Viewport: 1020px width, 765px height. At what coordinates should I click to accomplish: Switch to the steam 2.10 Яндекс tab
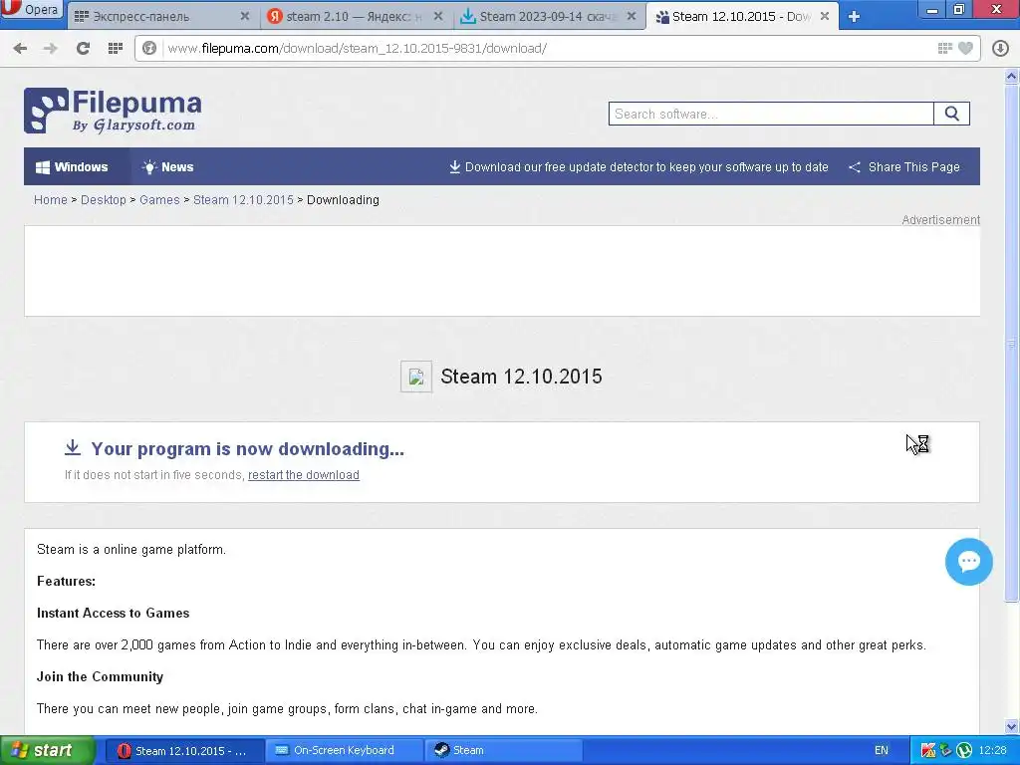click(x=356, y=16)
